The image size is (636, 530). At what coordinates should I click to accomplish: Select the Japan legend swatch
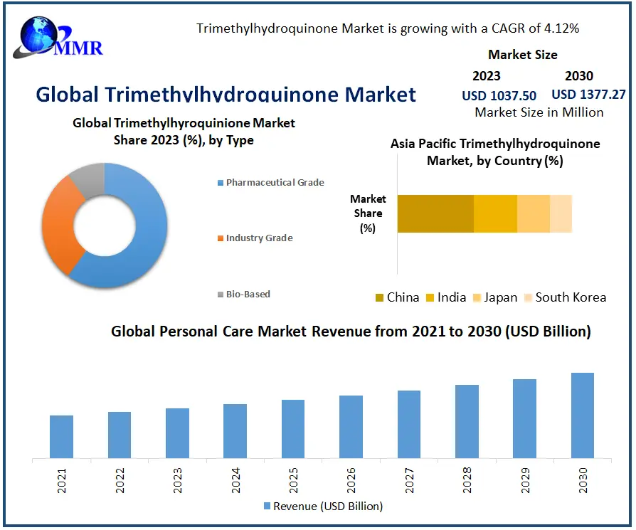click(x=477, y=298)
